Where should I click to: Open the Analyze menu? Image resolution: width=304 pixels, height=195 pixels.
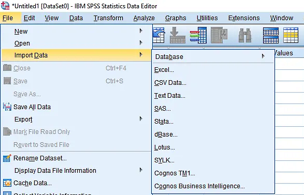point(144,18)
